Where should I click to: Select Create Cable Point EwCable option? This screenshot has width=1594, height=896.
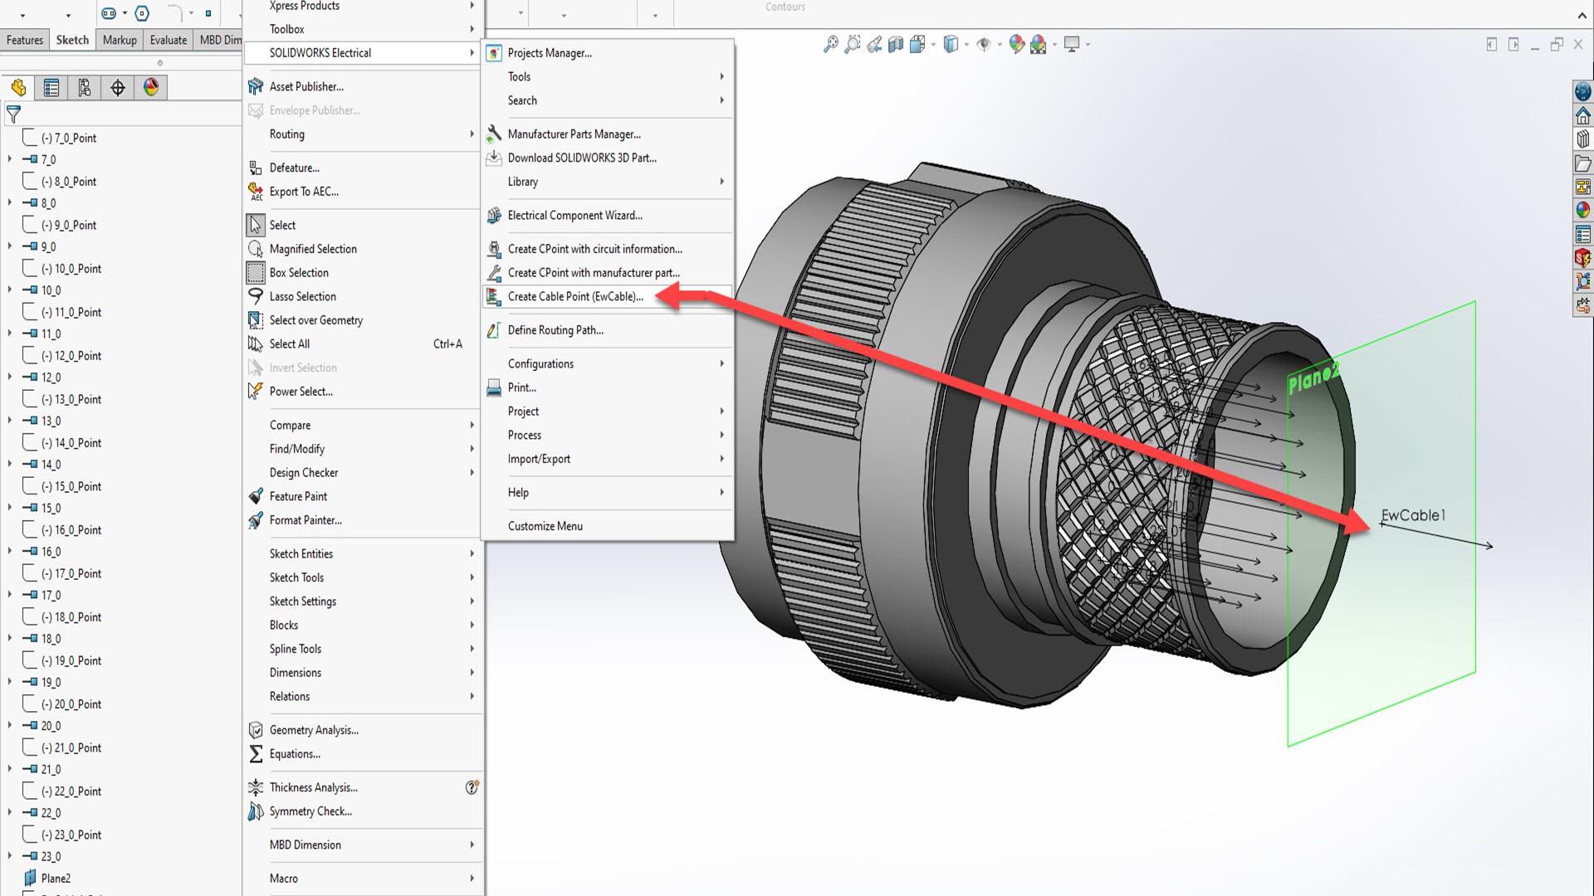(576, 296)
